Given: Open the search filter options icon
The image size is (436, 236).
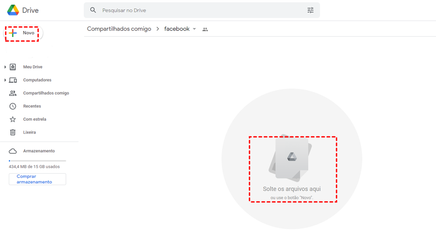Looking at the screenshot, I should coord(310,10).
